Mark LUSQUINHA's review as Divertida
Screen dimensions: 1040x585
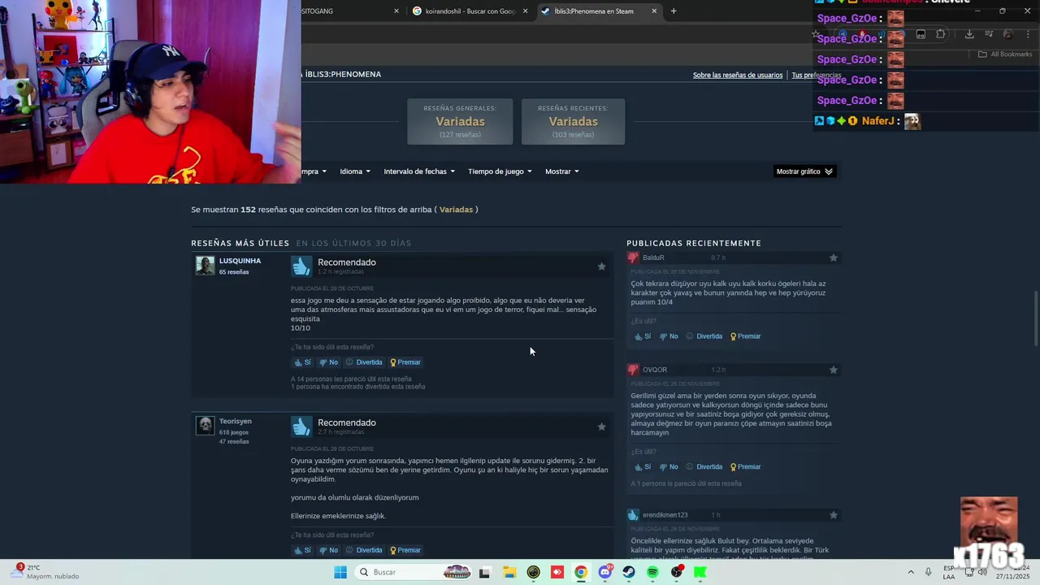coord(364,362)
